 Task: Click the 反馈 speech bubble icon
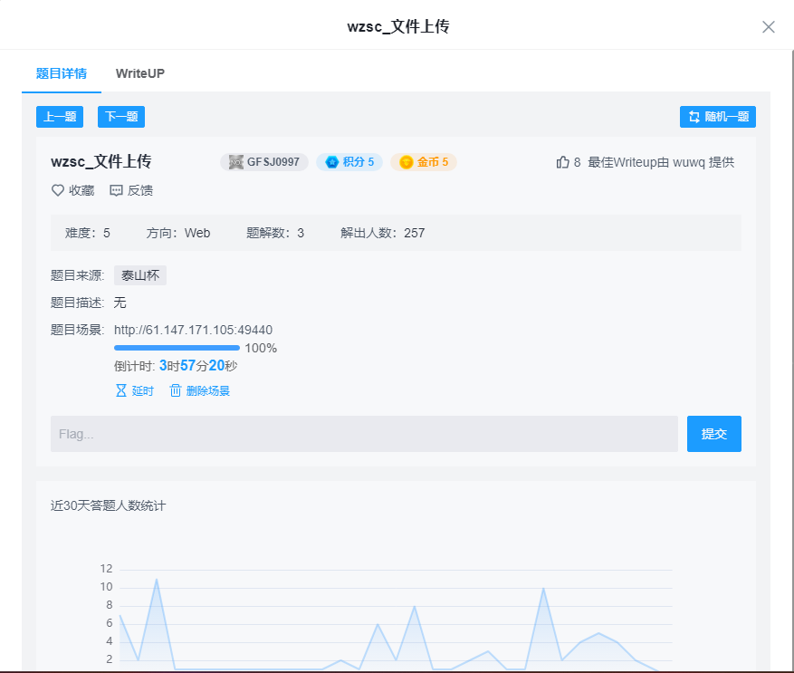[116, 190]
